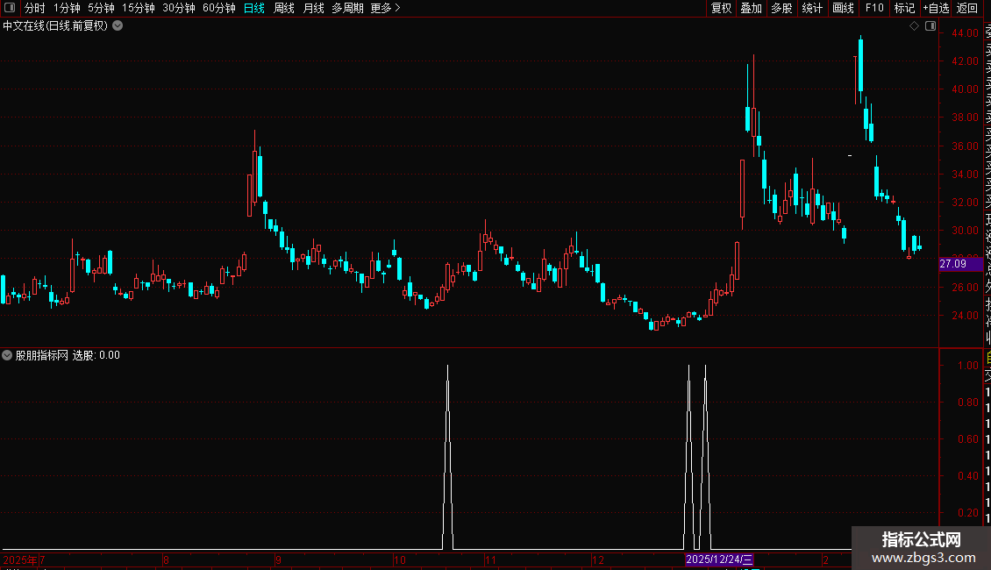
Task: Click the 标记 mark button
Action: (904, 8)
